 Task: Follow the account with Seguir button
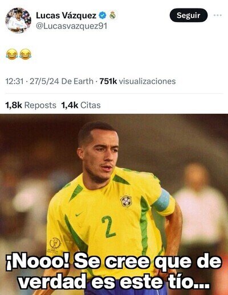point(188,15)
